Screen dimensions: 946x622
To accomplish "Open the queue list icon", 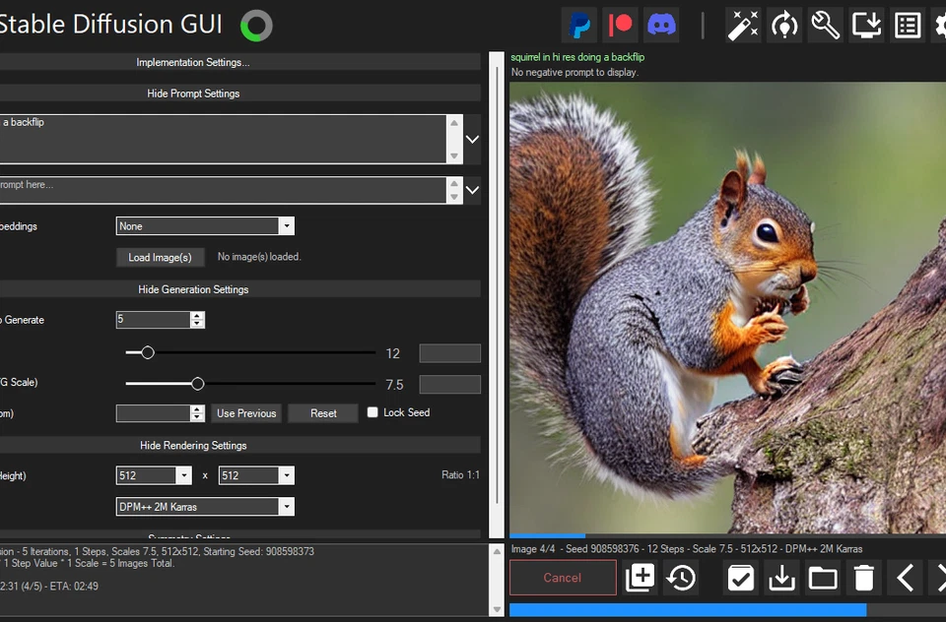I will (x=906, y=25).
